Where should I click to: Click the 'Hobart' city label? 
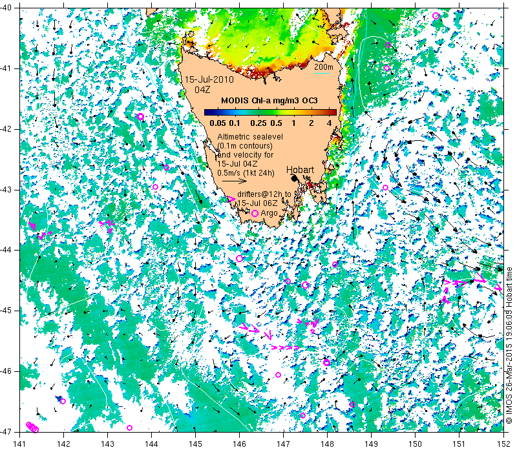click(x=300, y=170)
